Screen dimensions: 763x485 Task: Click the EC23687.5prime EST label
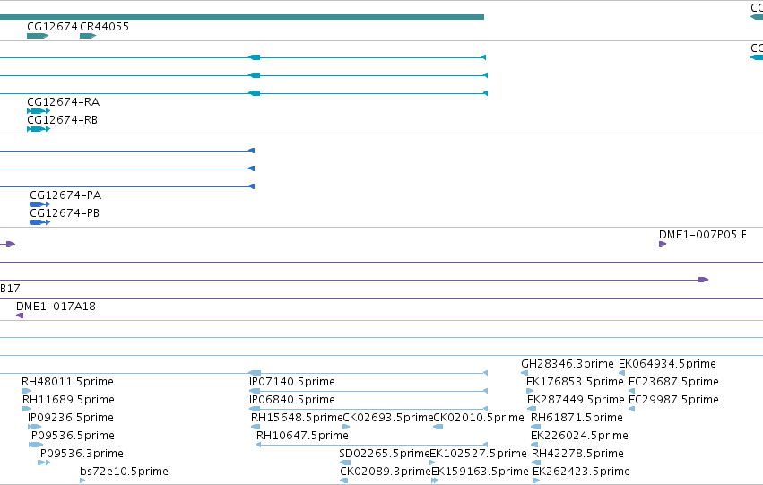pos(674,382)
